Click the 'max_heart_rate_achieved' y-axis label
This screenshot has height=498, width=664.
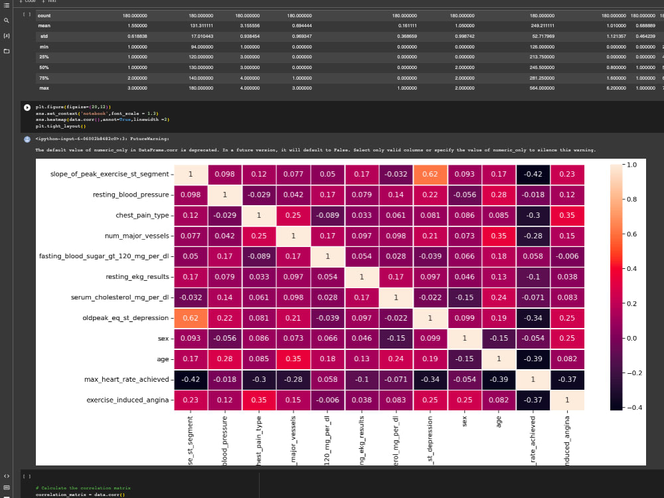click(127, 379)
